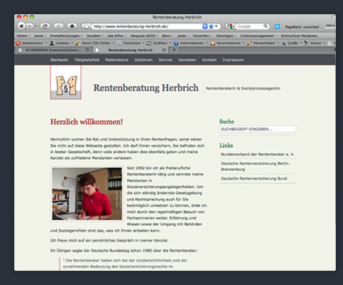Open a new tab with plus button

click(174, 50)
